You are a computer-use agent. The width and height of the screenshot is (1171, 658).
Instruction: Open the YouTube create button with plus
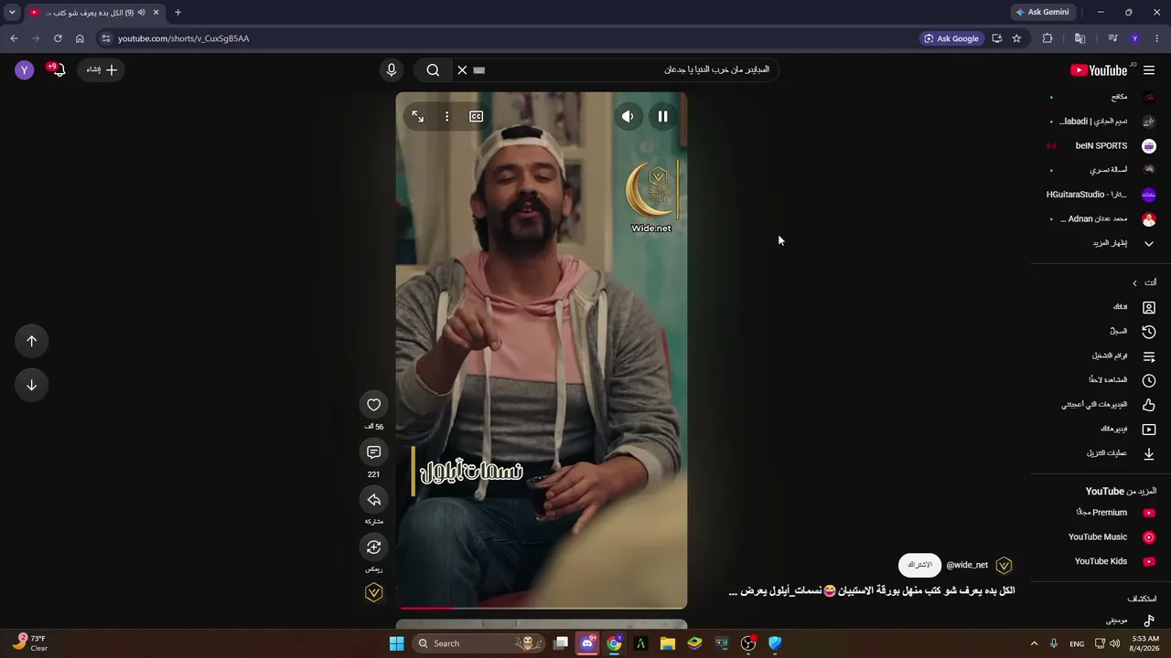point(102,69)
